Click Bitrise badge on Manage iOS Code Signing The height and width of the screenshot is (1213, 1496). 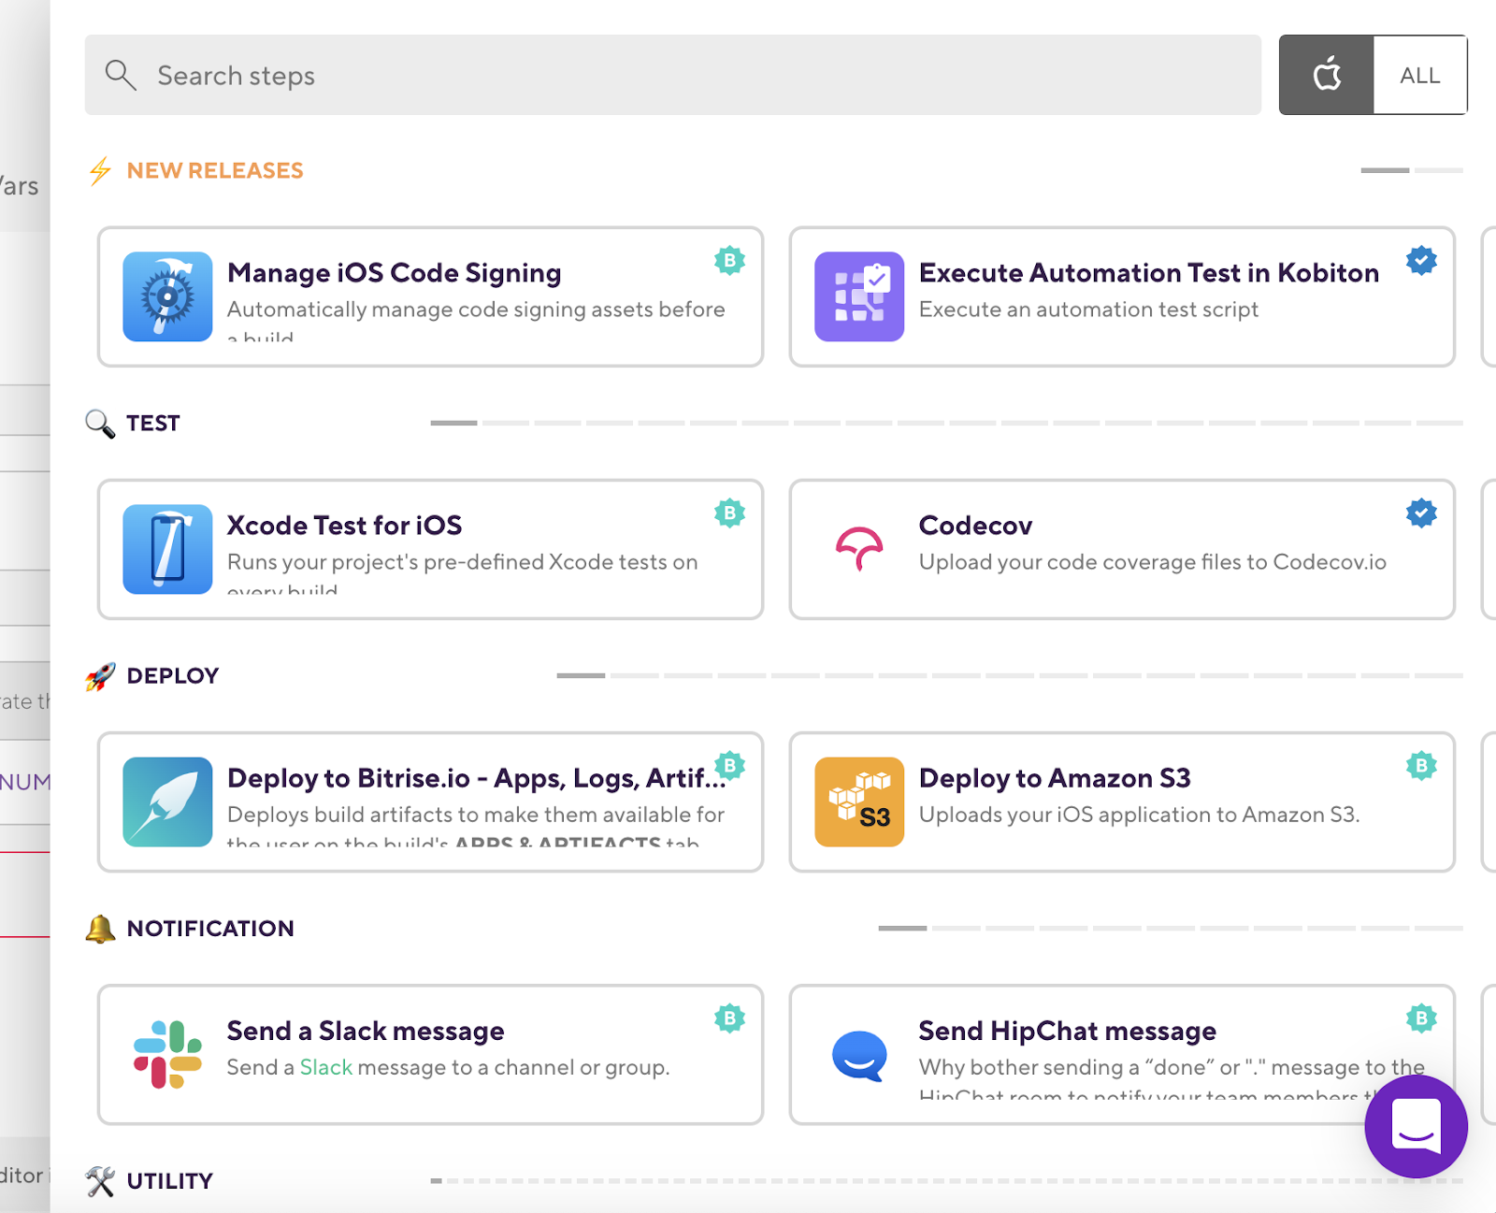coord(729,260)
